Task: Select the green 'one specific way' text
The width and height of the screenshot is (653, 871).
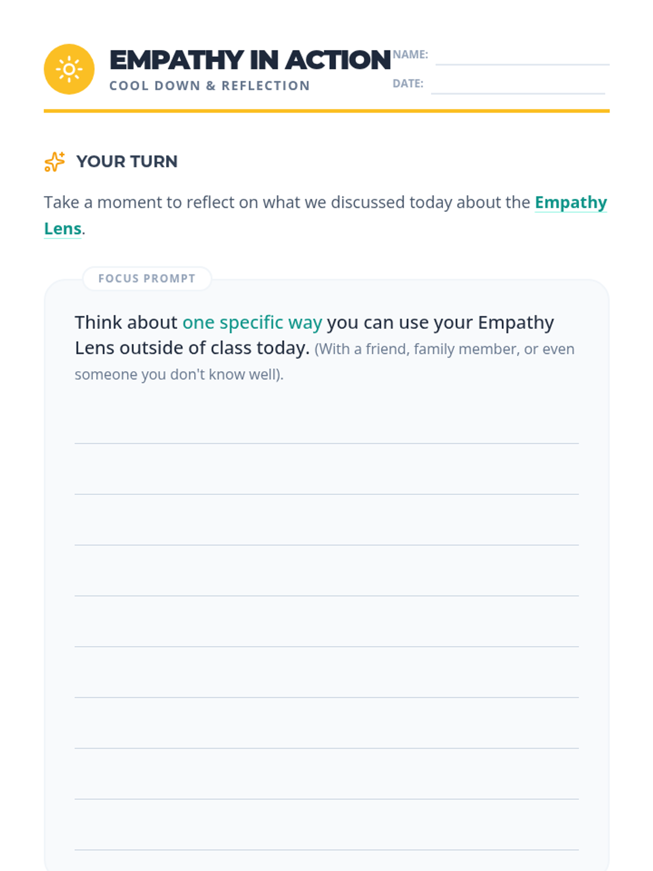Action: click(x=252, y=322)
